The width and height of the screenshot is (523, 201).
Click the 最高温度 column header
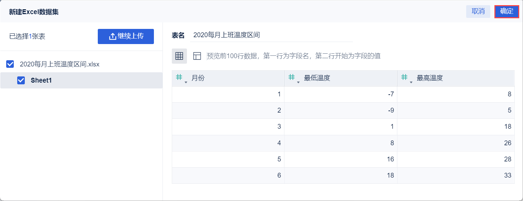point(430,78)
